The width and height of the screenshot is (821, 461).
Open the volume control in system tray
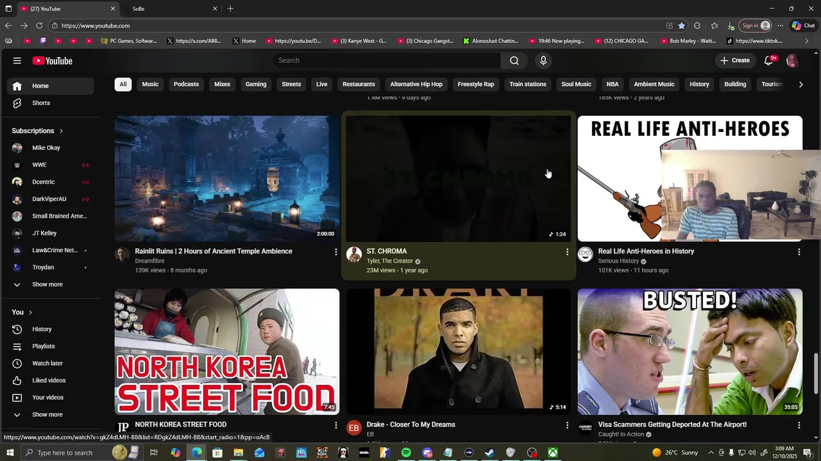pos(751,453)
